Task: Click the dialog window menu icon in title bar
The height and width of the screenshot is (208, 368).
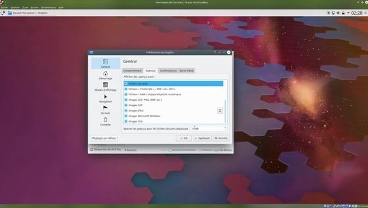Action: pos(91,52)
